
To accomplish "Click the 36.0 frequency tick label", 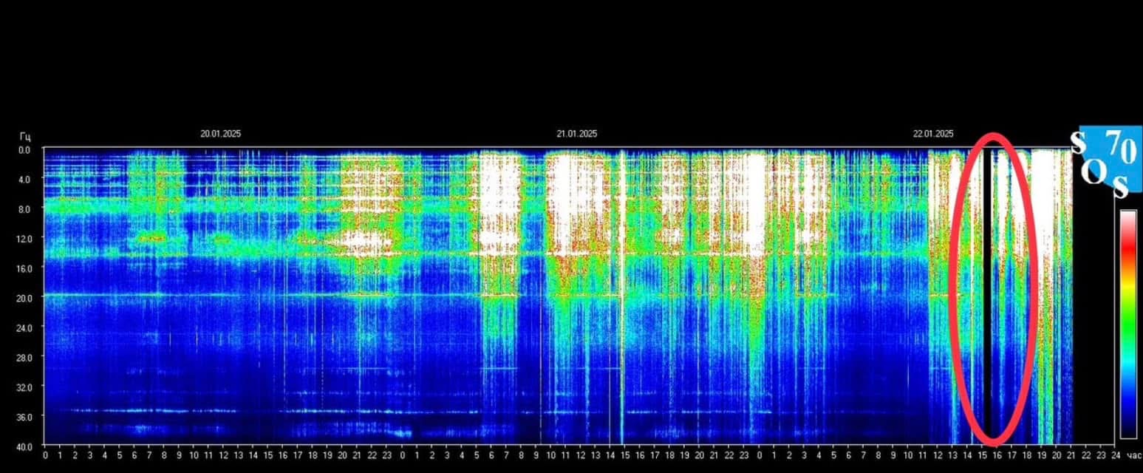I will (24, 417).
